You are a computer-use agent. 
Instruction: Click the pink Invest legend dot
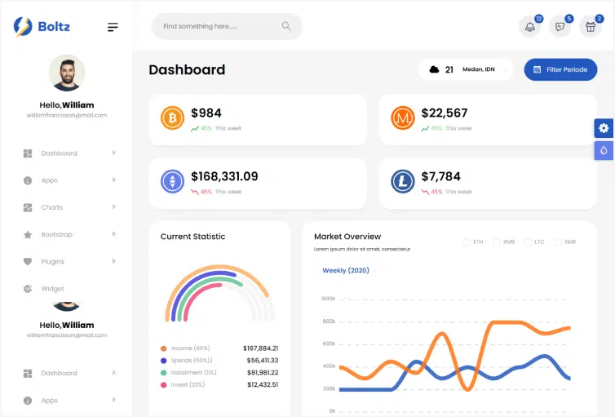point(164,385)
